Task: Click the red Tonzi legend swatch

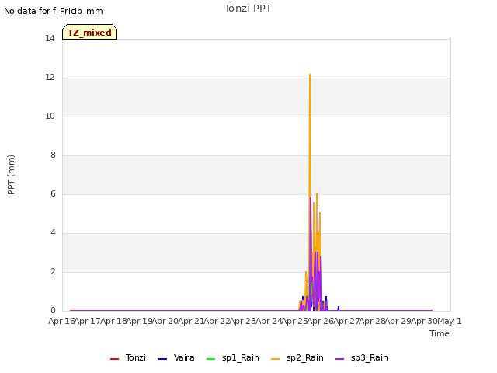Action: pyautogui.click(x=114, y=359)
